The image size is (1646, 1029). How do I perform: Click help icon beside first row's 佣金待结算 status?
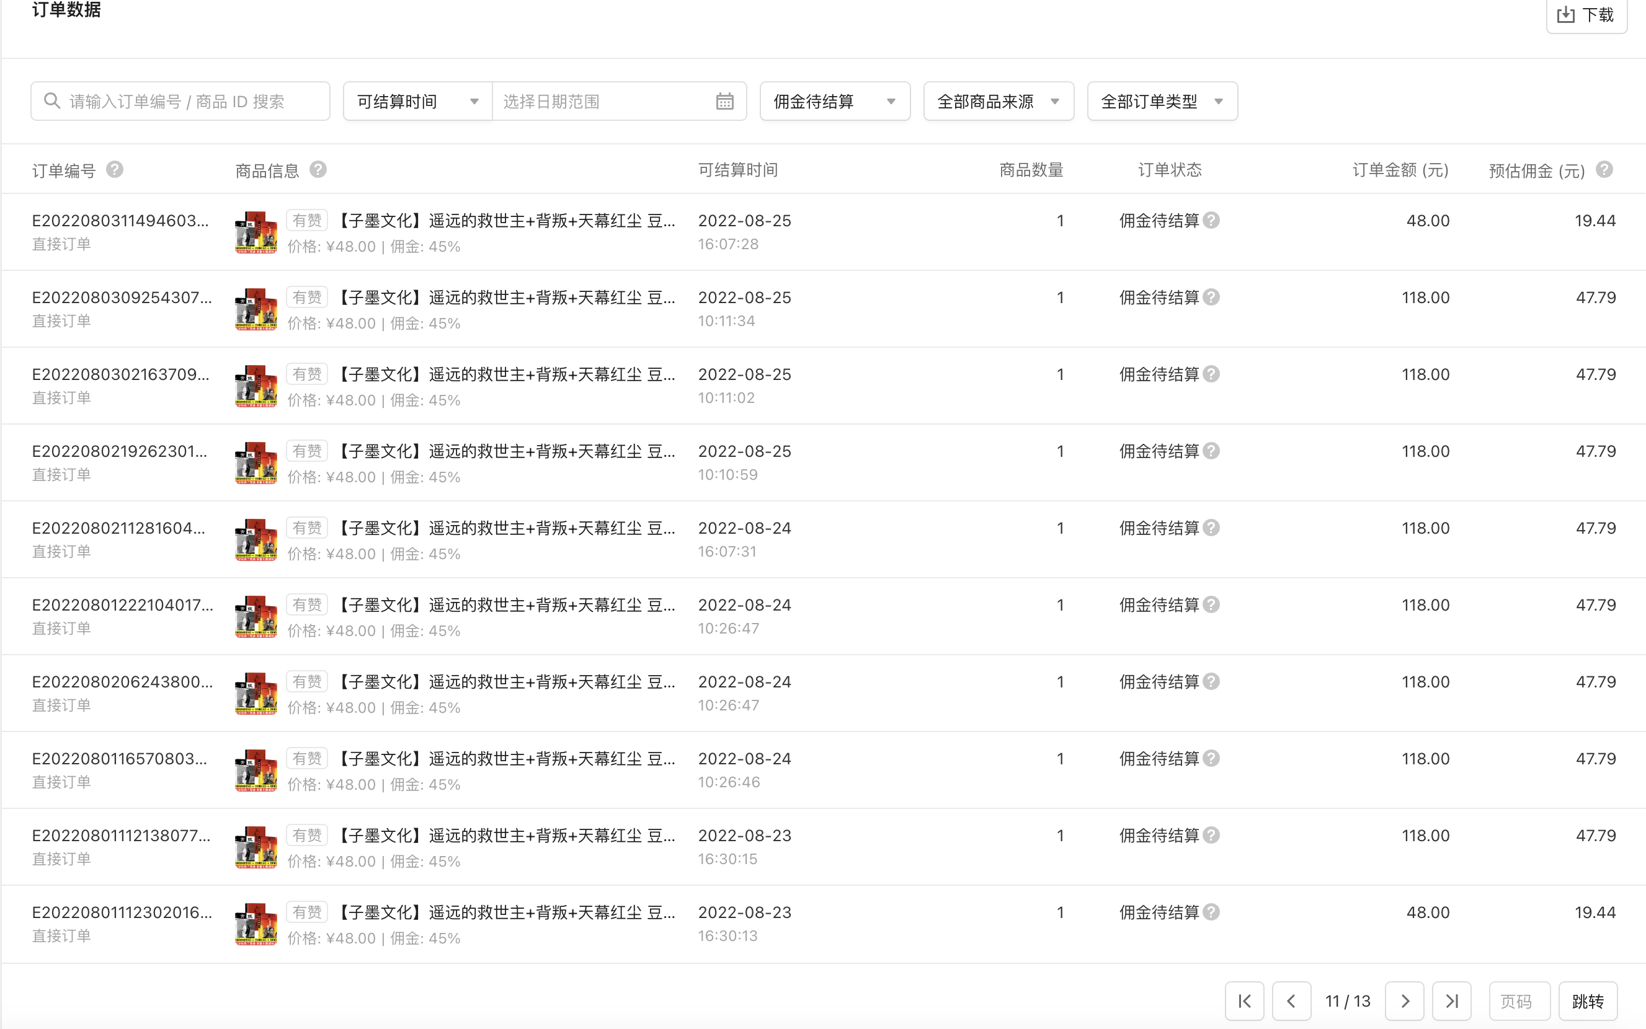click(x=1211, y=221)
